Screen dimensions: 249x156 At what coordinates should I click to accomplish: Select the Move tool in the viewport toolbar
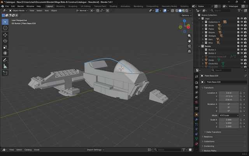point(5,34)
